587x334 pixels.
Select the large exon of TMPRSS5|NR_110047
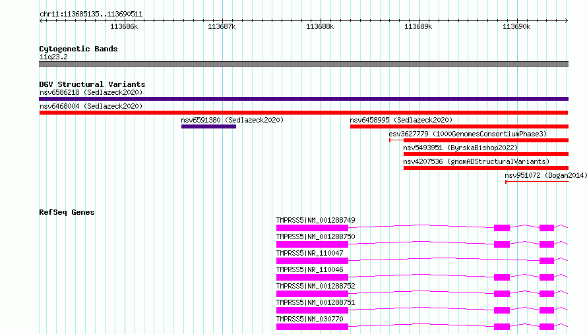312,261
